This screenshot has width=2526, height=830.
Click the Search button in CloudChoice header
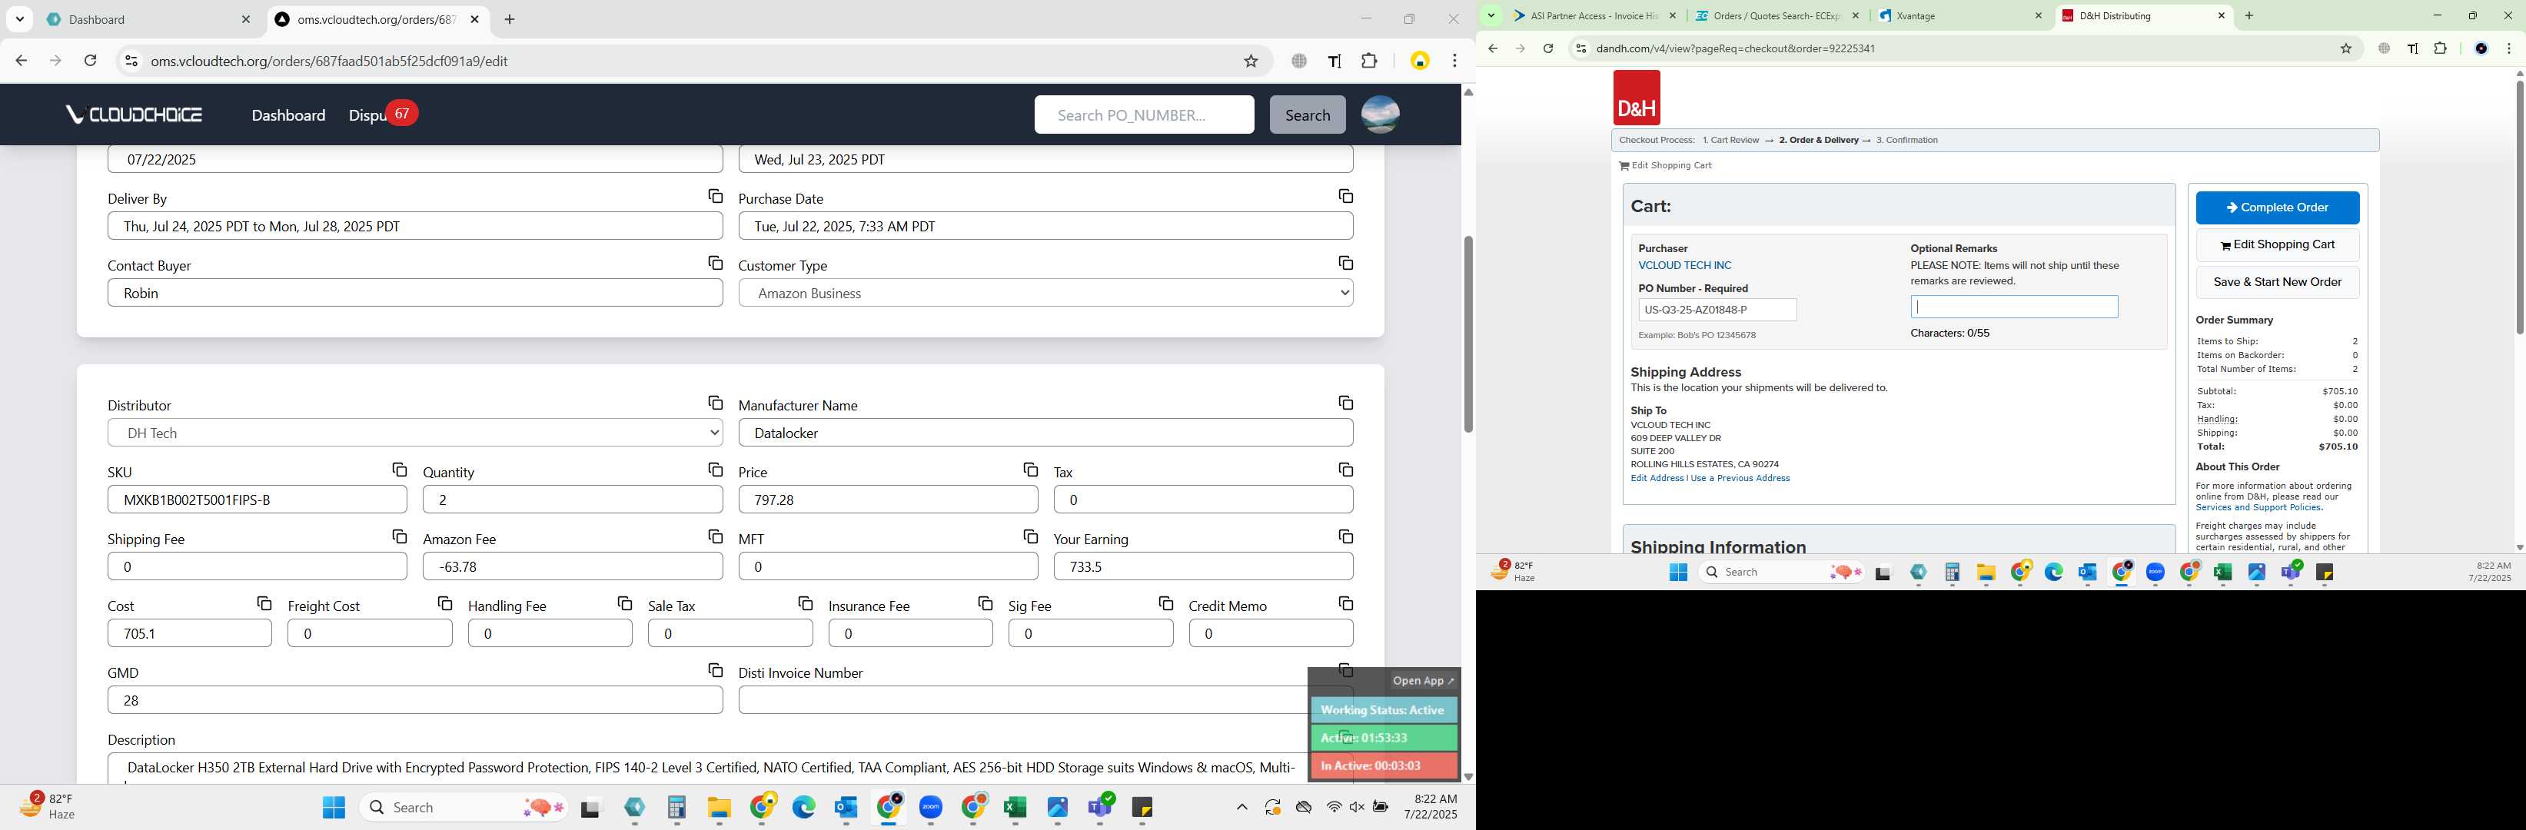click(1307, 115)
